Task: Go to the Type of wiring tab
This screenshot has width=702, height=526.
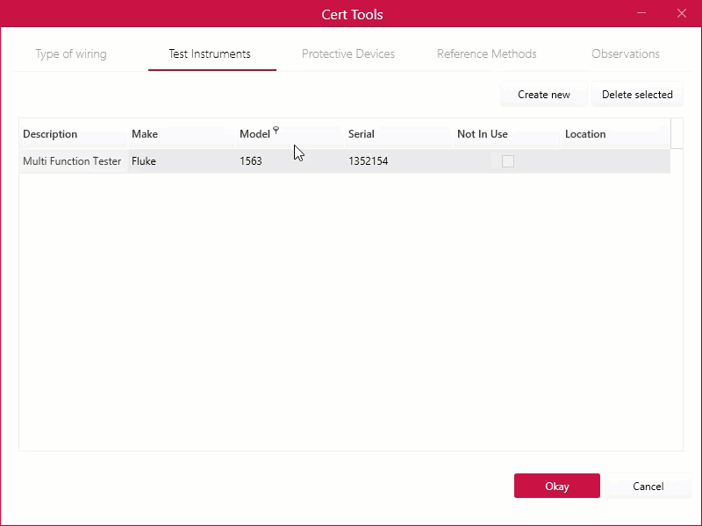Action: [70, 53]
